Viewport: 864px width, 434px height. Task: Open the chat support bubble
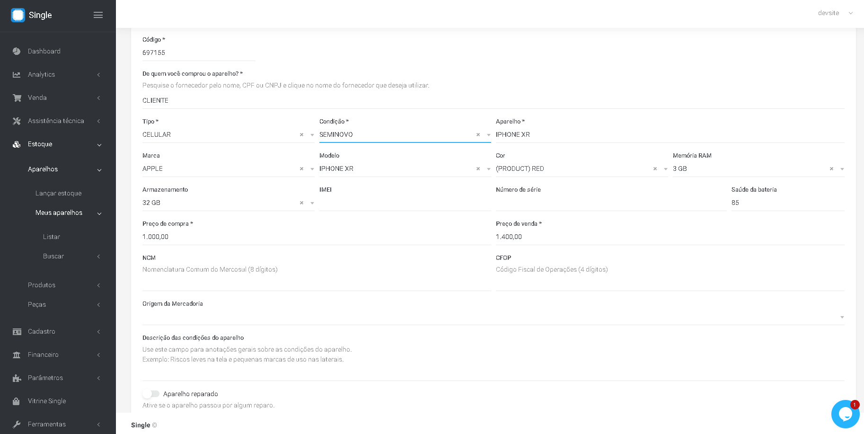click(x=845, y=414)
